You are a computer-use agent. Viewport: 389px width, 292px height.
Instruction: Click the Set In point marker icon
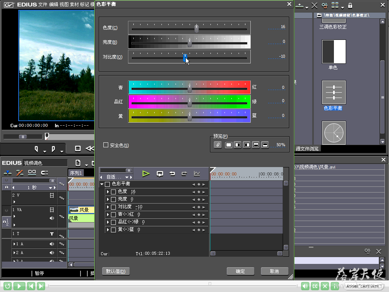[x=36, y=149]
